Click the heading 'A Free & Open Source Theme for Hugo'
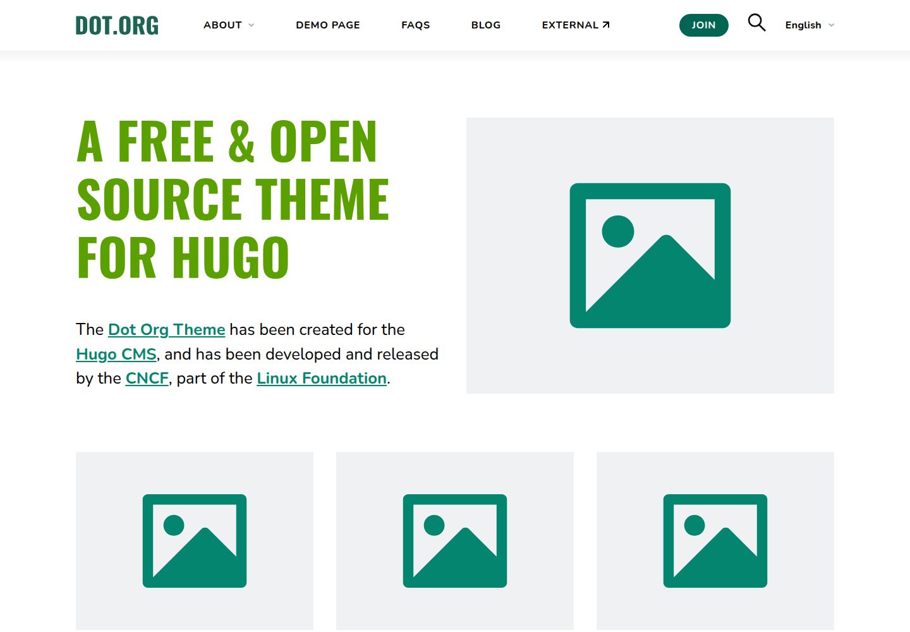Viewport: 910px width, 632px height. coord(233,199)
